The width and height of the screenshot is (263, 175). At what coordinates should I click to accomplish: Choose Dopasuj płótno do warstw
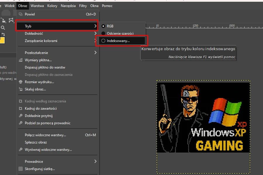58,67
